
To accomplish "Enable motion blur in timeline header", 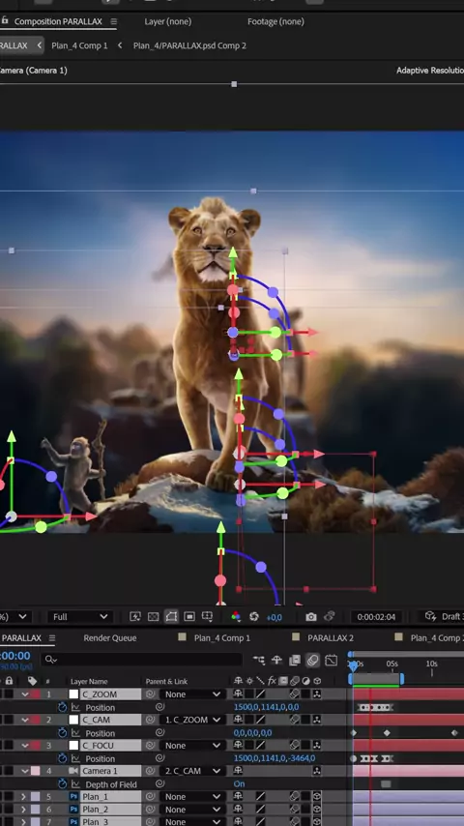I will click(313, 660).
